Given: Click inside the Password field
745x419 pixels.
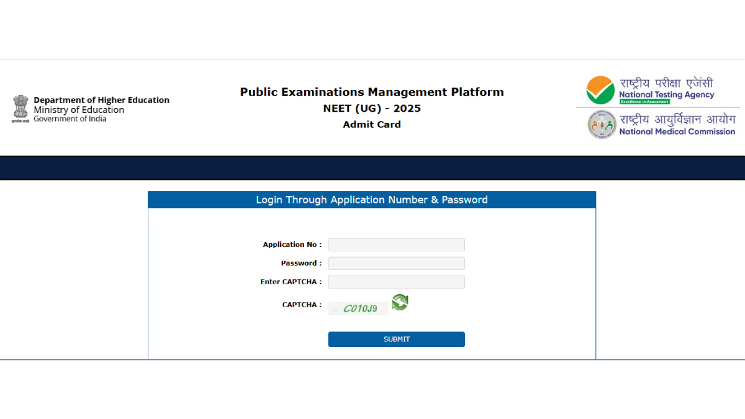Looking at the screenshot, I should pos(396,263).
